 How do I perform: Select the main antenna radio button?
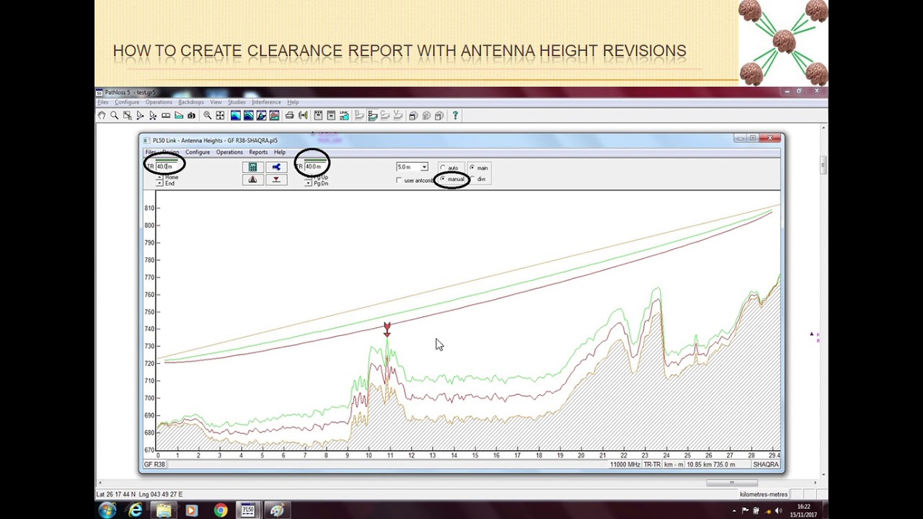[x=472, y=168]
